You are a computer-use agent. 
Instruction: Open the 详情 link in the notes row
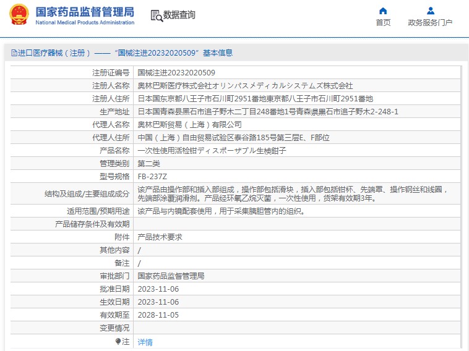point(145,342)
